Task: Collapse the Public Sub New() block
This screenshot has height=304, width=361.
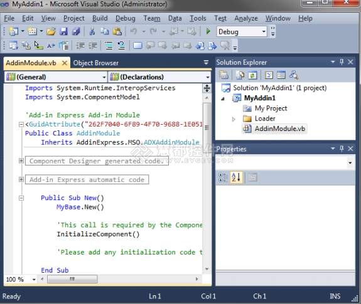Action: (x=21, y=198)
